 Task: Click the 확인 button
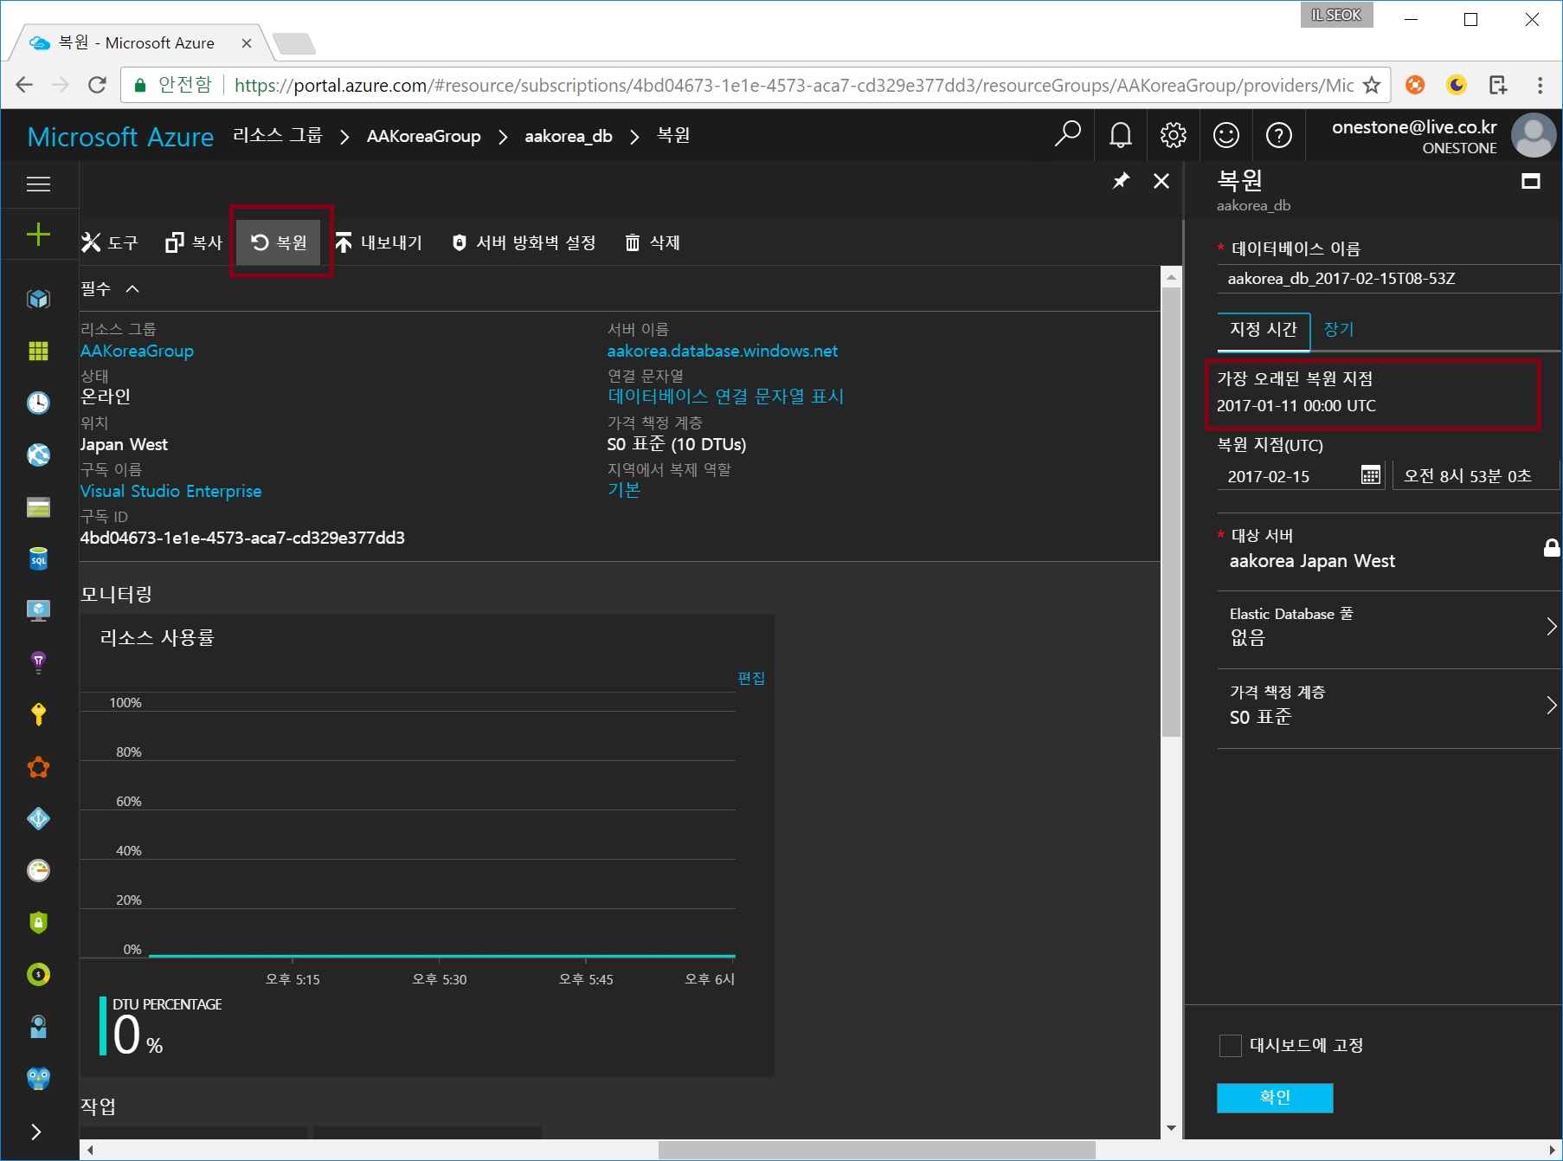coord(1275,1098)
